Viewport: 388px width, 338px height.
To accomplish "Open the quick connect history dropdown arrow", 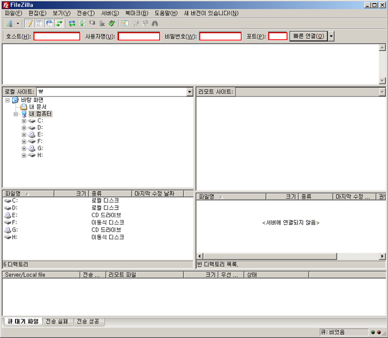I will click(331, 37).
